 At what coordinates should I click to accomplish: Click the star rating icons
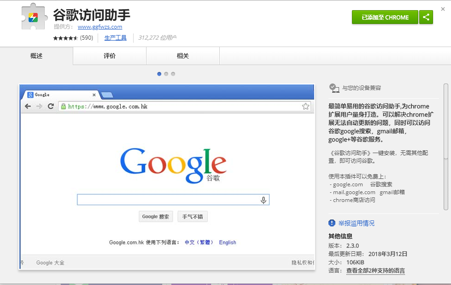tap(65, 38)
